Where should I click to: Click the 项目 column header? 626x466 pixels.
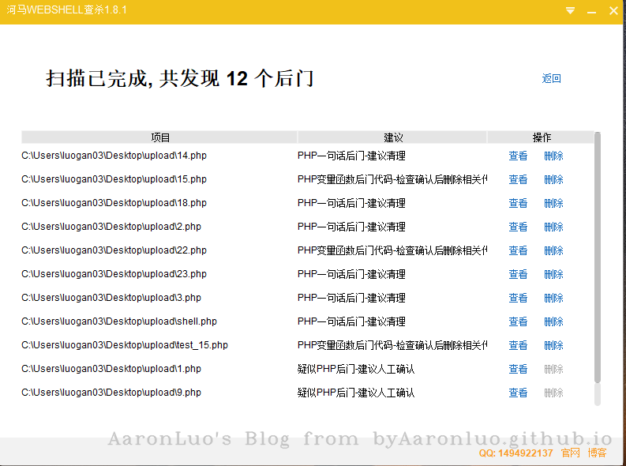click(x=160, y=137)
